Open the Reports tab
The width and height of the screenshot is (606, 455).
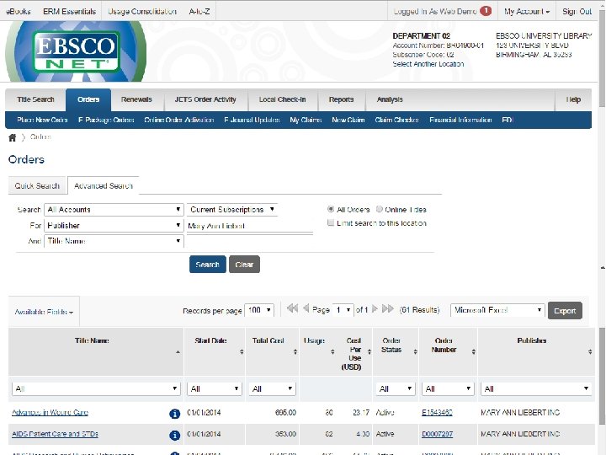coord(341,99)
